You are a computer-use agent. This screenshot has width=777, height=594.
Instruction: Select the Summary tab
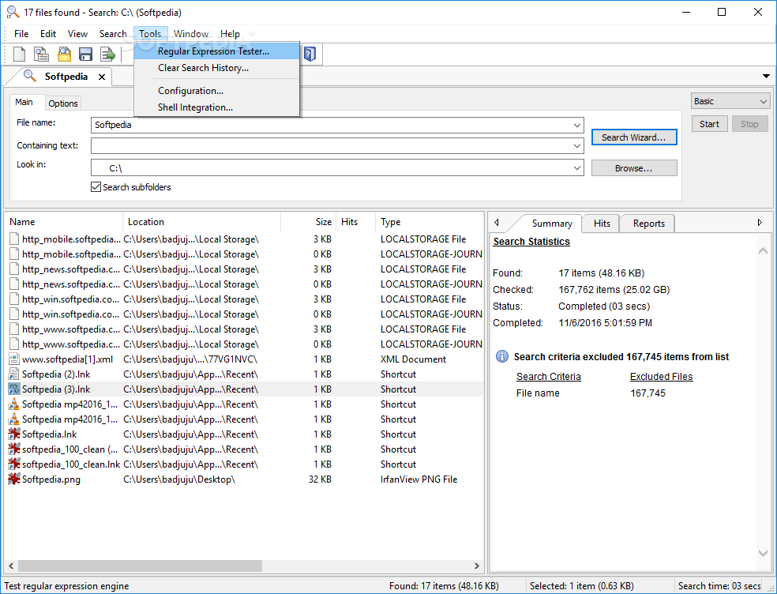pyautogui.click(x=551, y=223)
